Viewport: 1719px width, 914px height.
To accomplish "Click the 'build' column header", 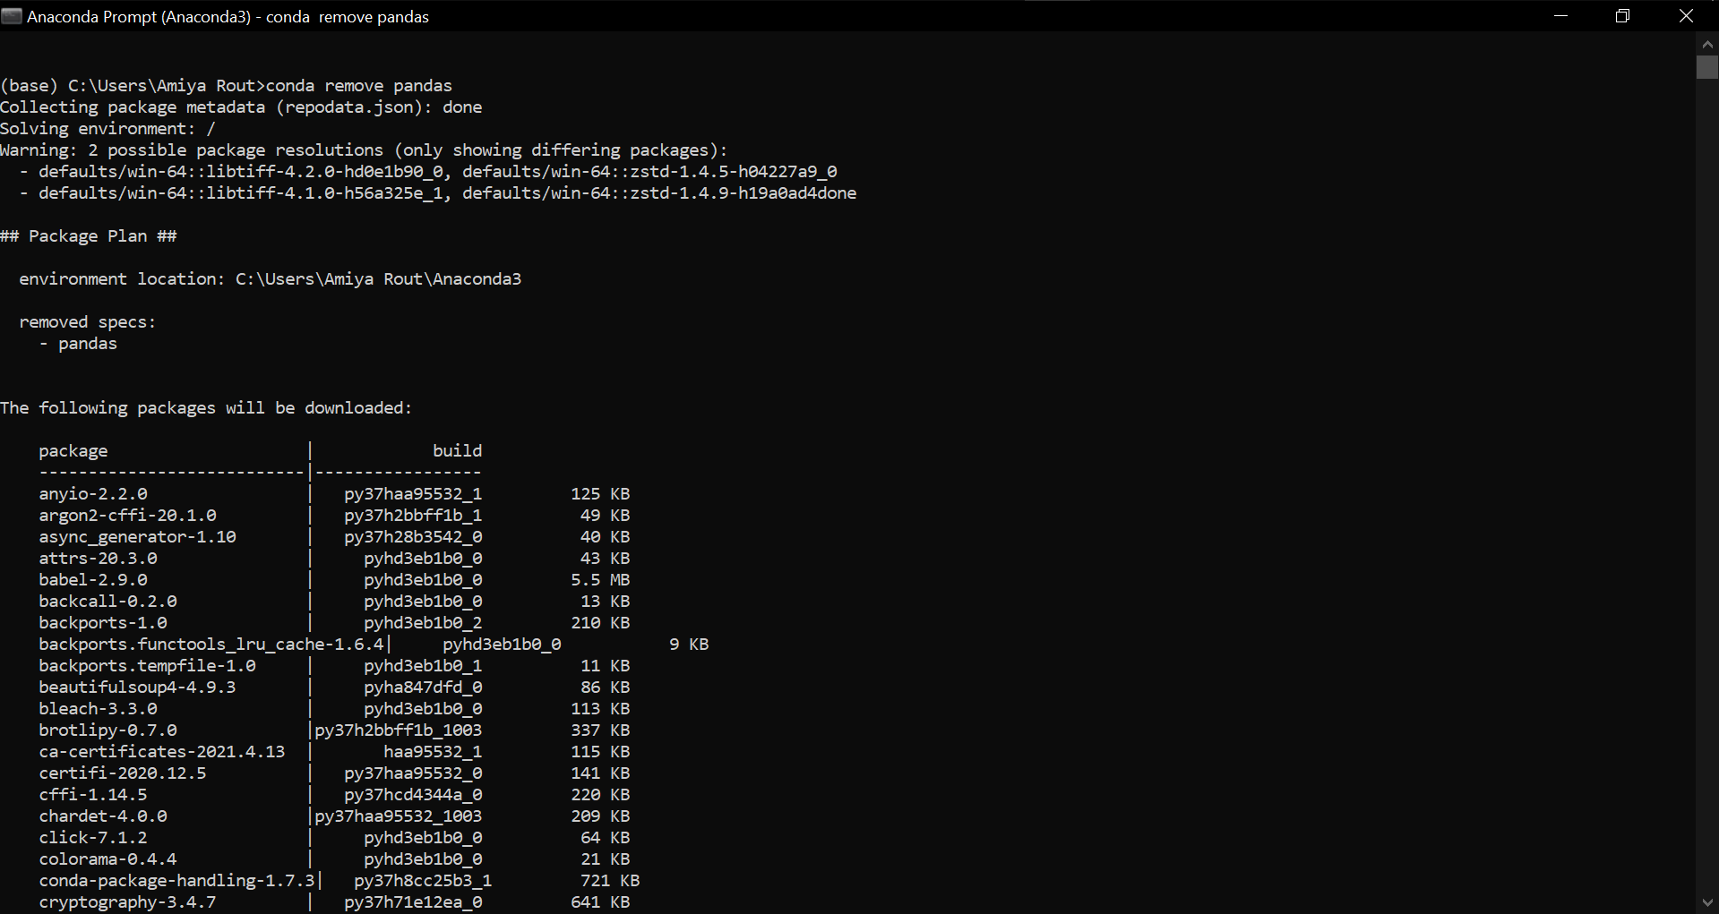I will click(458, 451).
